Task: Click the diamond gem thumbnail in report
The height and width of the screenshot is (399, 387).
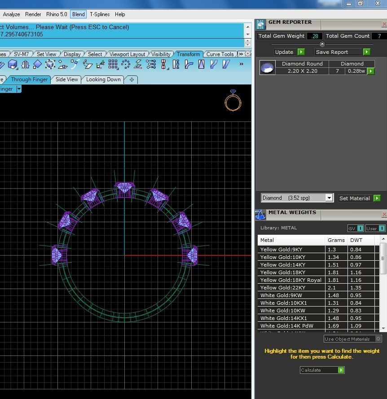Action: (x=267, y=67)
